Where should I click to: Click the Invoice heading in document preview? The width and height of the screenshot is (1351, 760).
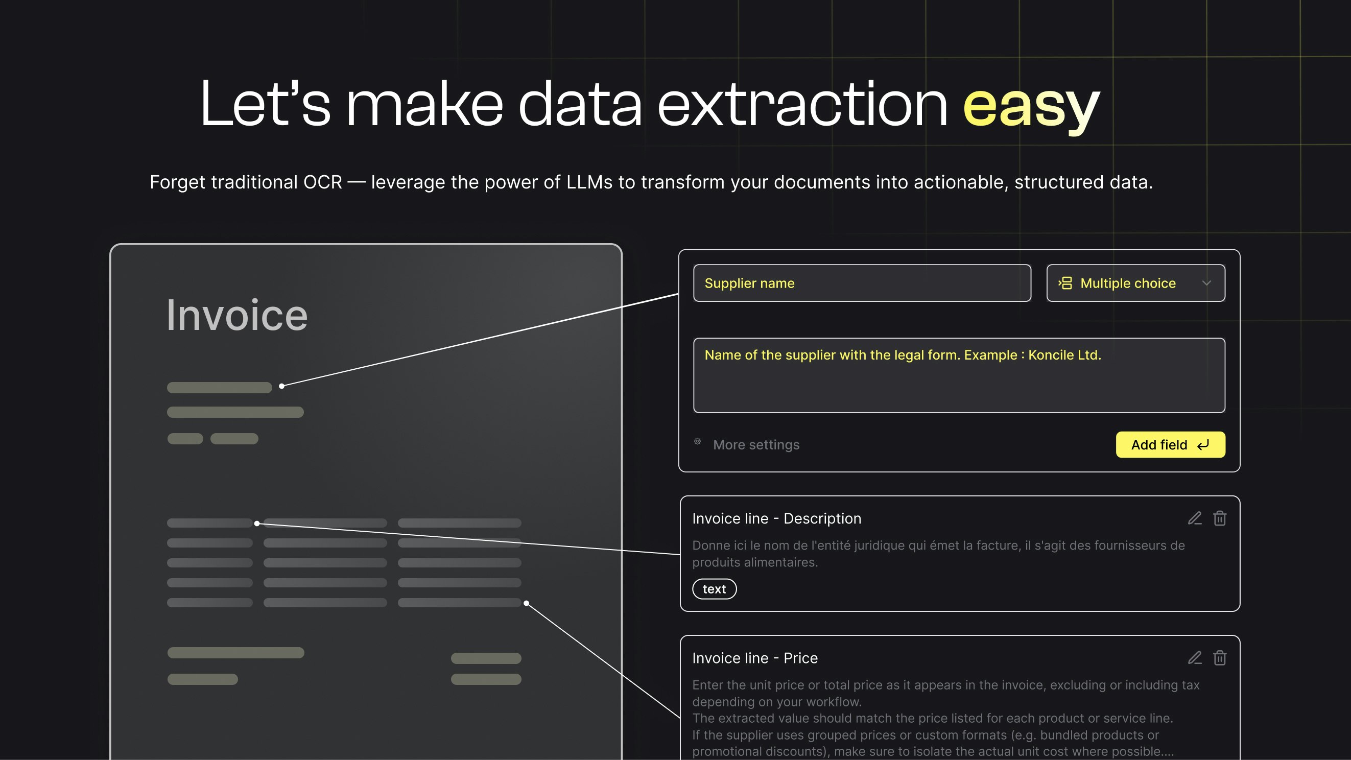[x=237, y=315]
